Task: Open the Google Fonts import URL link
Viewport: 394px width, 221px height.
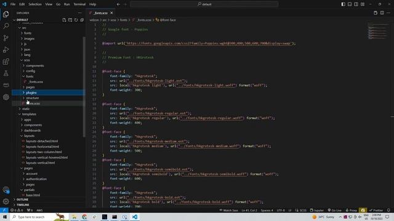Action: coord(209,44)
